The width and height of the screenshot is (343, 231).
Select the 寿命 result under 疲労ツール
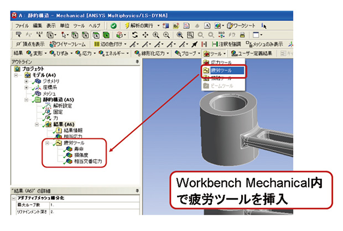79,149
